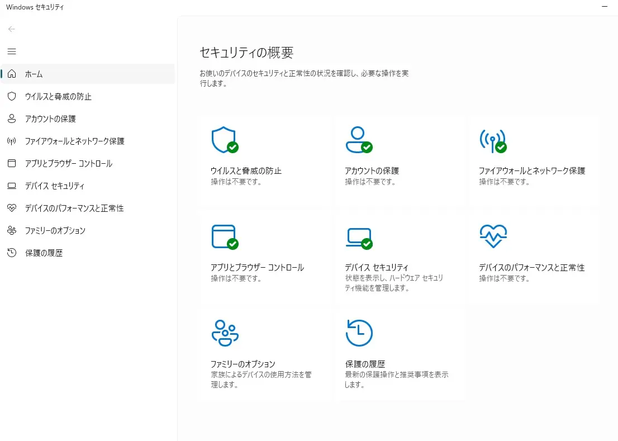This screenshot has width=618, height=441.
Task: Click the デバイスのパフォーマンスと正常性 tile title
Action: pos(532,267)
